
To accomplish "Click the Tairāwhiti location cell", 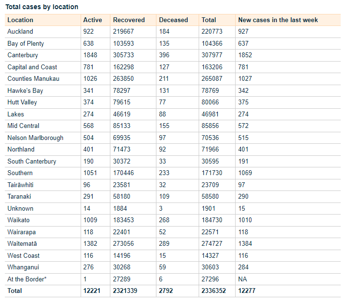I will coord(21,185).
